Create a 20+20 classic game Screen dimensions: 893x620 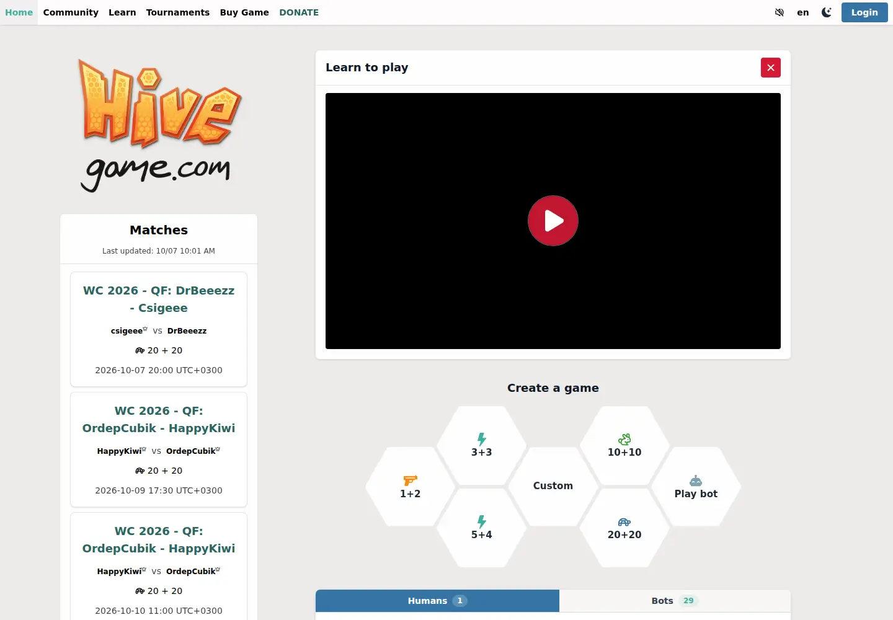(624, 528)
